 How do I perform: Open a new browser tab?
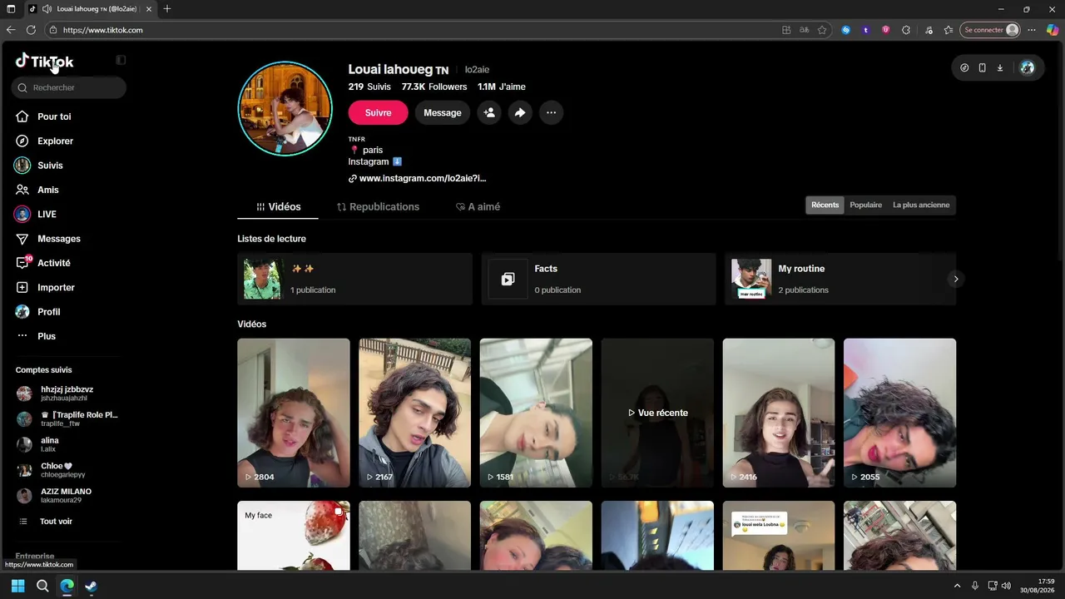(167, 9)
